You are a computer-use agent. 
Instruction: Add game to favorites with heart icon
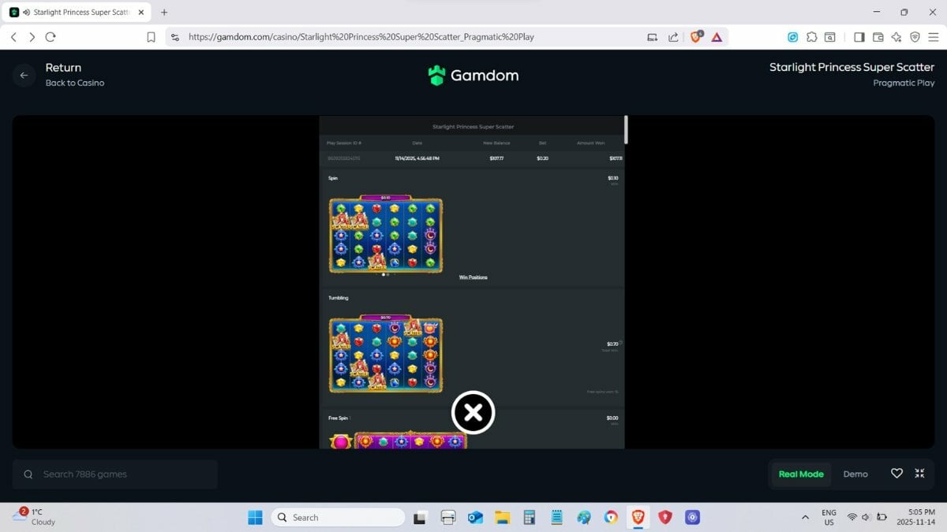coord(896,474)
